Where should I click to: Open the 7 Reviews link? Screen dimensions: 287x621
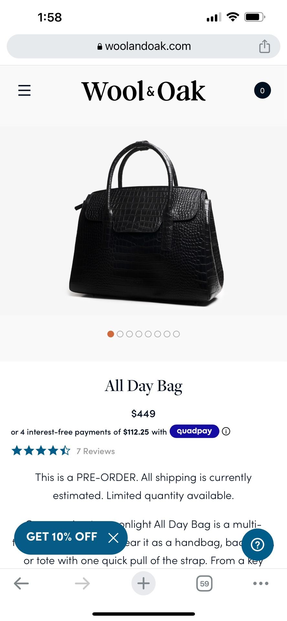click(x=96, y=451)
